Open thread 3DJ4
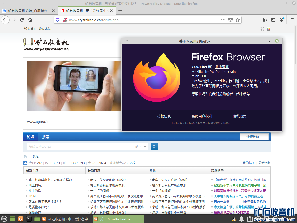This screenshot has width=297, height=223. [x=32, y=196]
